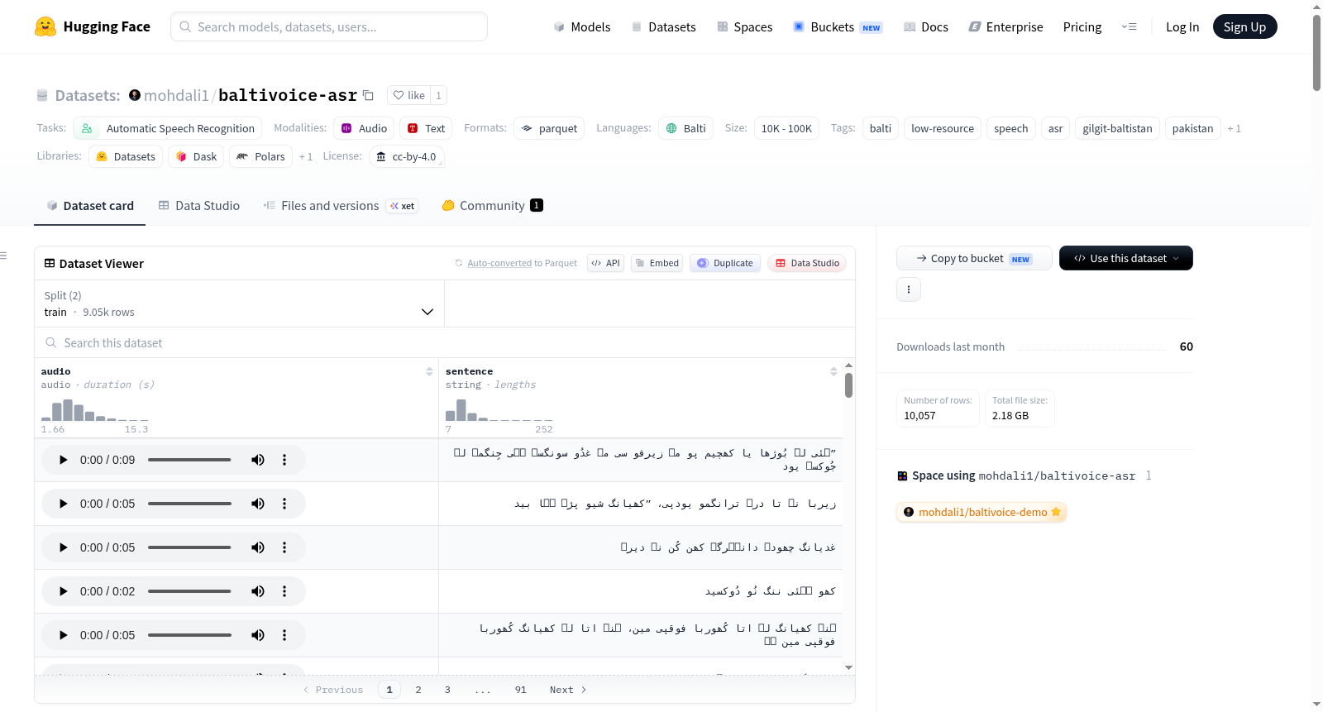Open the Docs page
Screen dimensions: 1323x712
926,26
